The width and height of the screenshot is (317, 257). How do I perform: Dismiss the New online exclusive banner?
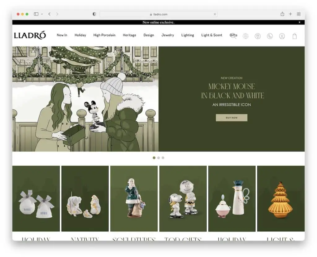(299, 22)
